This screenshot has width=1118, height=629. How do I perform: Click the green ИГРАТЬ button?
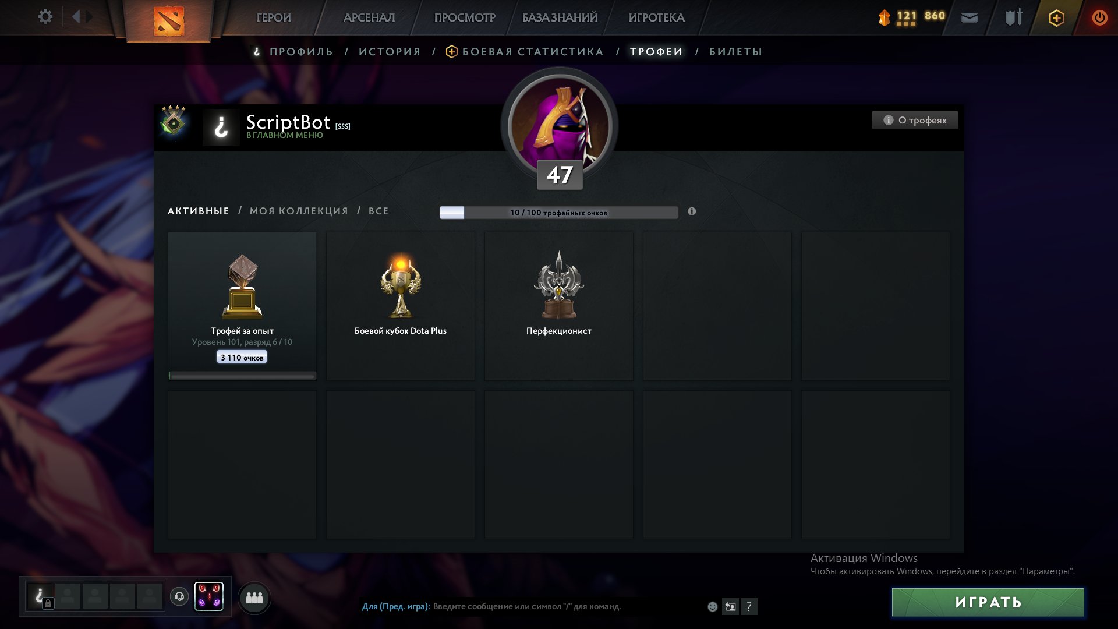(x=988, y=602)
